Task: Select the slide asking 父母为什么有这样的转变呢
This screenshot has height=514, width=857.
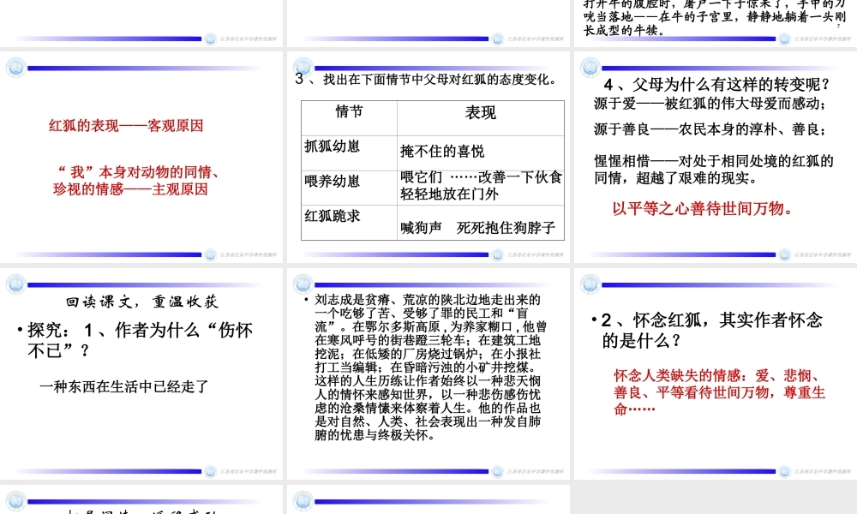Action: (716, 157)
